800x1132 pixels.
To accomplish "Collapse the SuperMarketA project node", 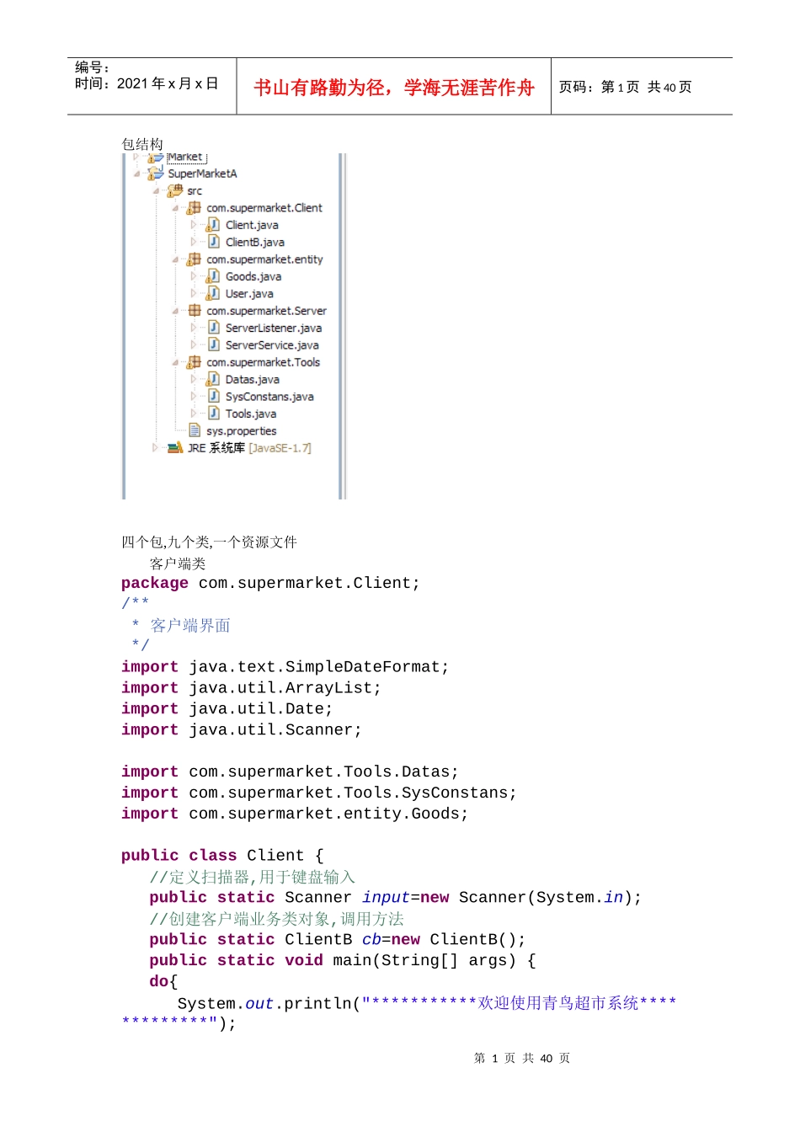I will tap(136, 174).
